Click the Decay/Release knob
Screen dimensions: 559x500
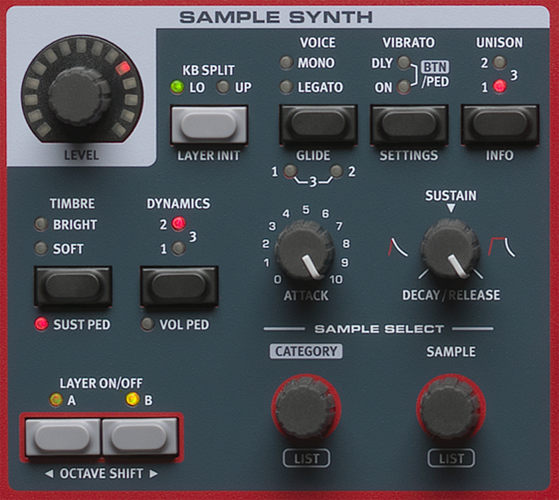click(450, 249)
